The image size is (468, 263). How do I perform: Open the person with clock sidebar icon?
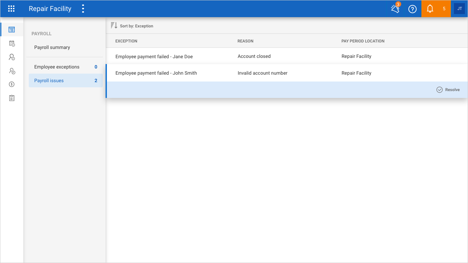(12, 71)
